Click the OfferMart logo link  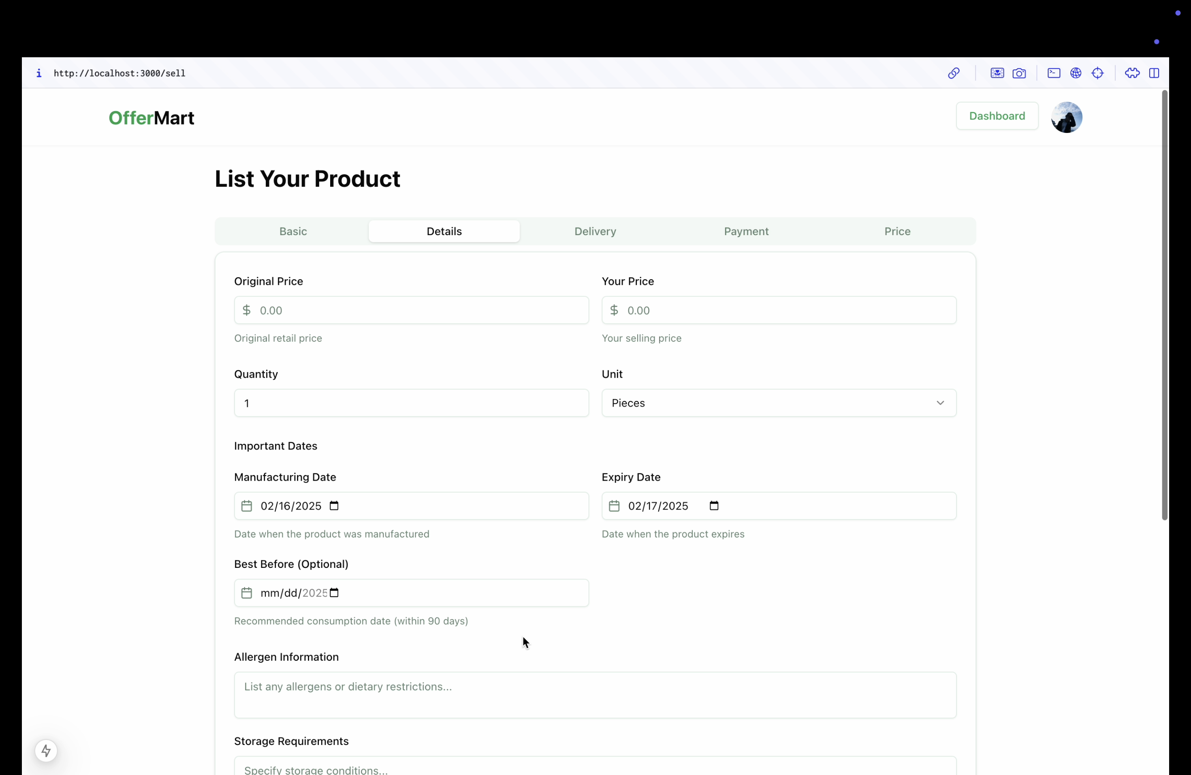pyautogui.click(x=151, y=118)
